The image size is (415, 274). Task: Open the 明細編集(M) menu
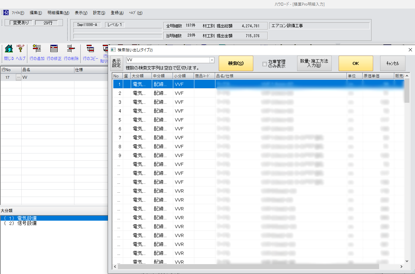[58, 13]
